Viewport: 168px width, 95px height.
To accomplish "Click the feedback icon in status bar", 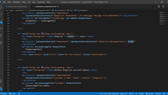I will [164, 94].
